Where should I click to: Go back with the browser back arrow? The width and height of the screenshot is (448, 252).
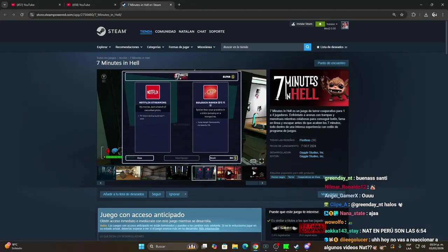tap(5, 15)
